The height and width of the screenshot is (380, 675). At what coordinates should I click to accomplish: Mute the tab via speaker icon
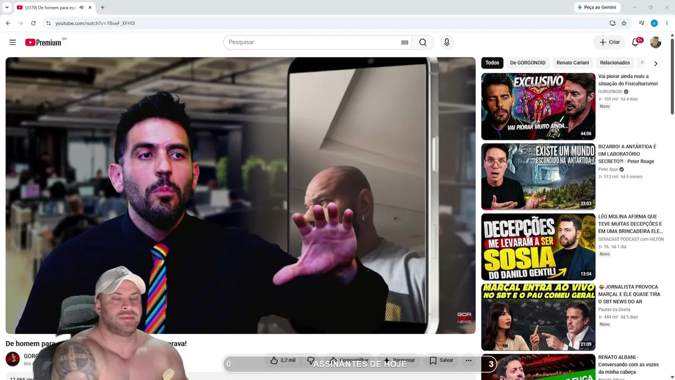pos(81,7)
